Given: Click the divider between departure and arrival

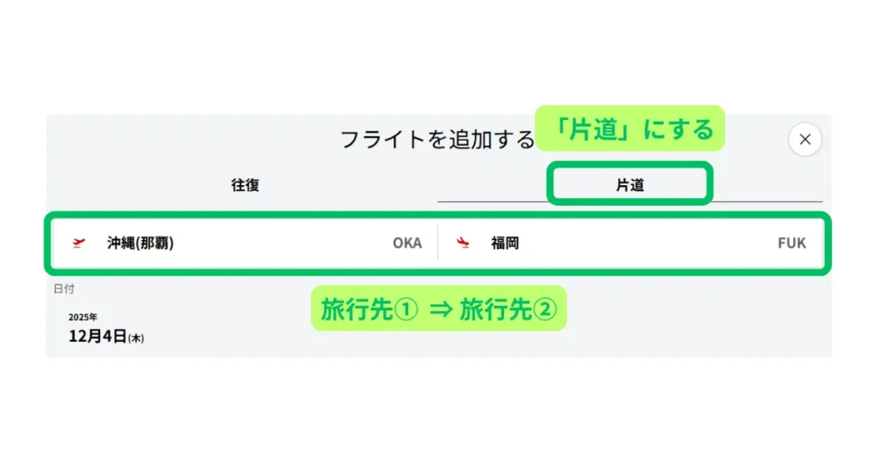Looking at the screenshot, I should (x=437, y=242).
